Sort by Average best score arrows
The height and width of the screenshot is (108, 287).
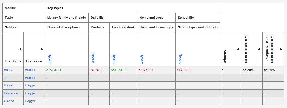pyautogui.click(x=259, y=49)
